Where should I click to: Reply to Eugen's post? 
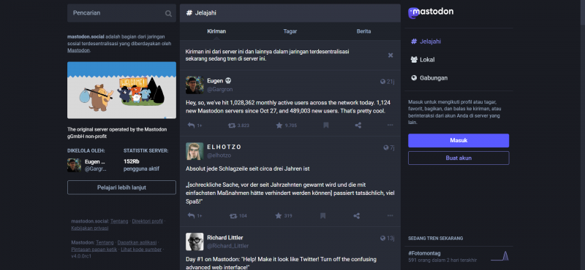(191, 126)
